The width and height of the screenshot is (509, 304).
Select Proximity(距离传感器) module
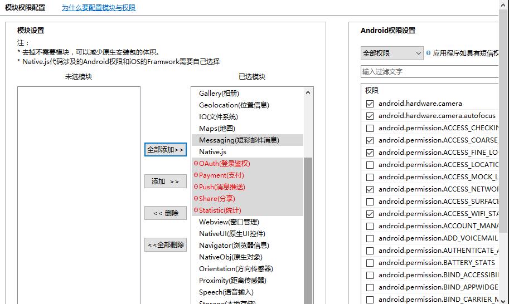point(248,281)
